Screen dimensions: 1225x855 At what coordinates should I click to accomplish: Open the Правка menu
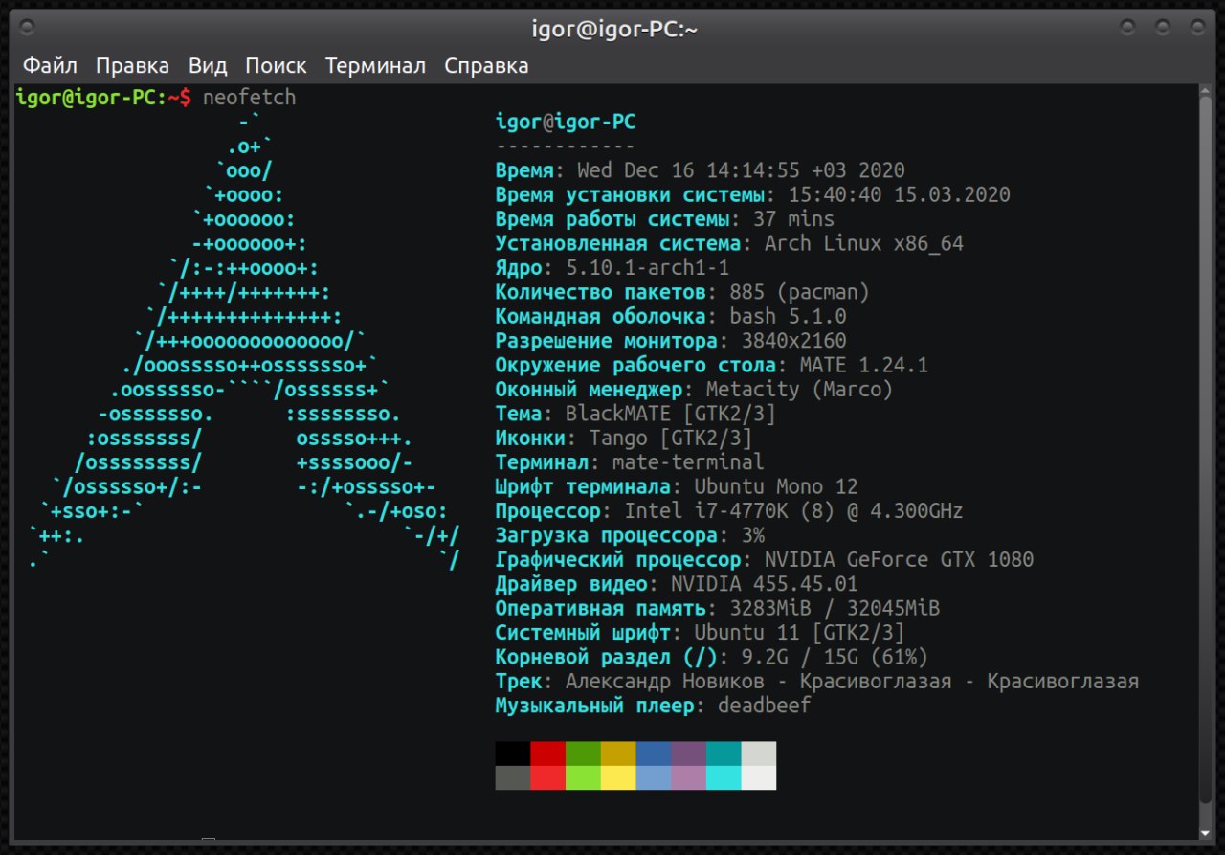click(x=133, y=66)
